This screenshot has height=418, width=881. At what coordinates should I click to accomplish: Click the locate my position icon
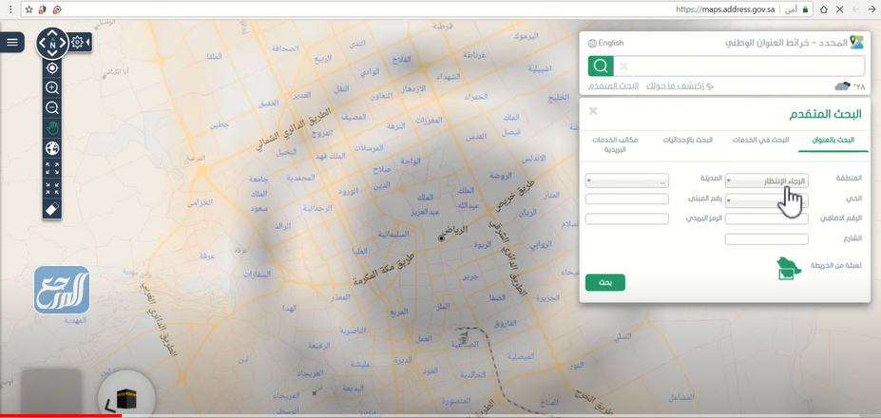52,67
